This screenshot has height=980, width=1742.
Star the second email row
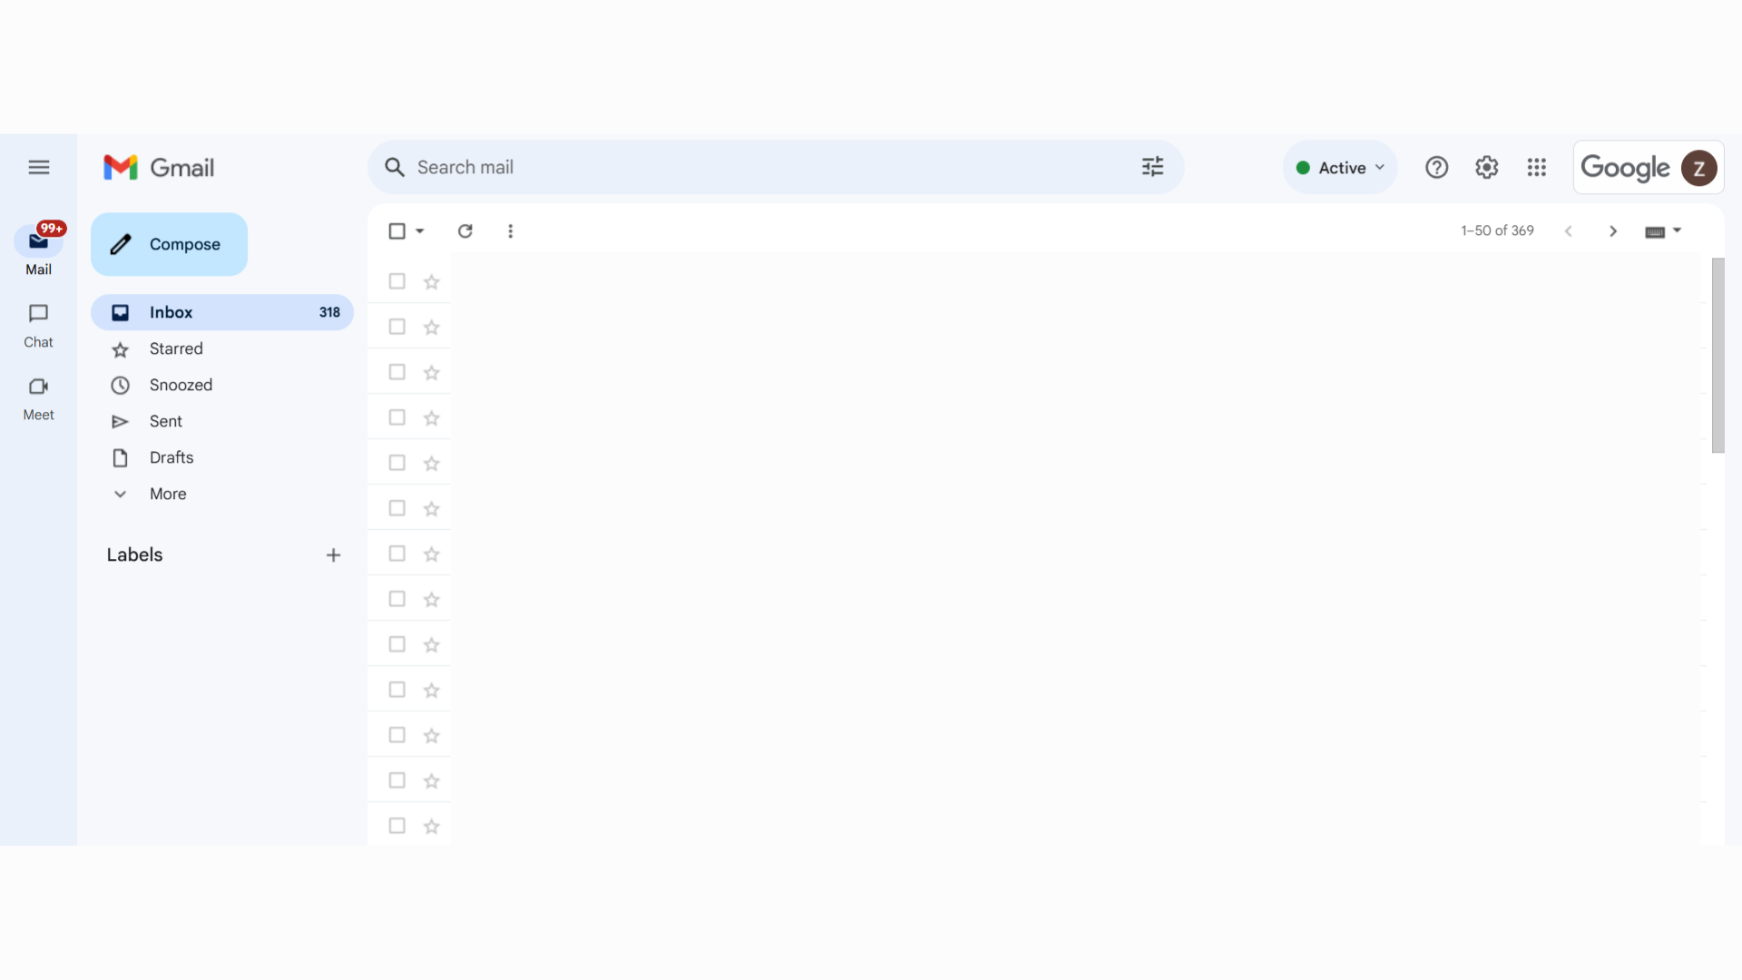(431, 327)
